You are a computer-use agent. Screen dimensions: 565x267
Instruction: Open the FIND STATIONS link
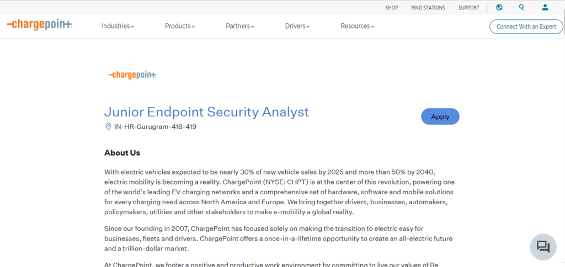[428, 8]
